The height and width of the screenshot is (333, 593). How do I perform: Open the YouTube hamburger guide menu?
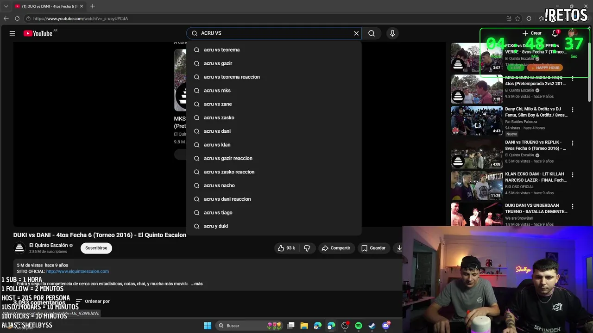pos(13,33)
